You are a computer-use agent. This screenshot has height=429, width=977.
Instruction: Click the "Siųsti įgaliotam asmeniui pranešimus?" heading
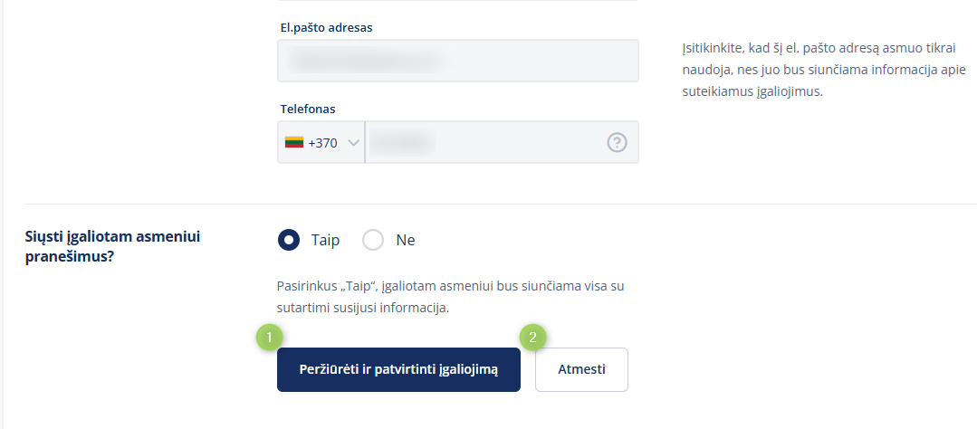click(x=111, y=245)
